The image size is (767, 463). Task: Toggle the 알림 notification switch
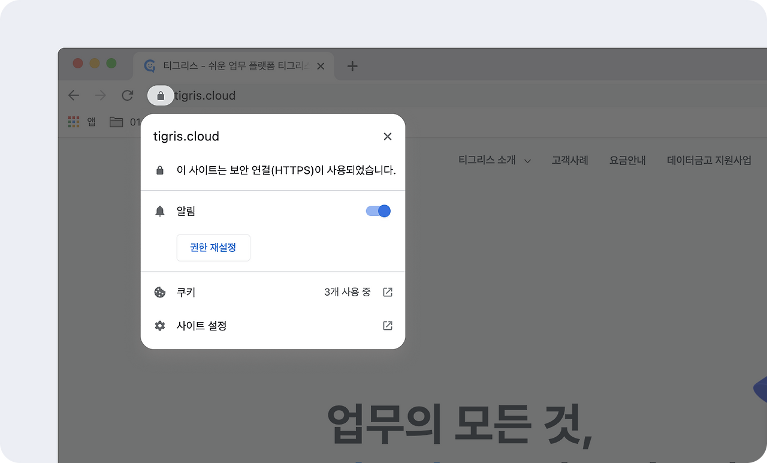378,211
